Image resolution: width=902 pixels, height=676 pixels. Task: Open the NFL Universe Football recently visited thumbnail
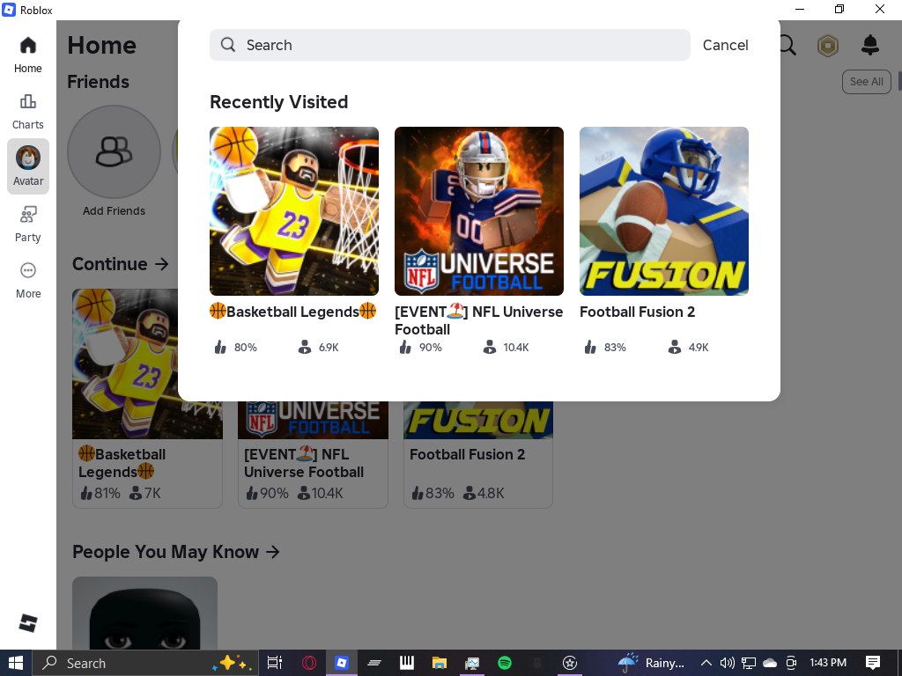pyautogui.click(x=478, y=211)
